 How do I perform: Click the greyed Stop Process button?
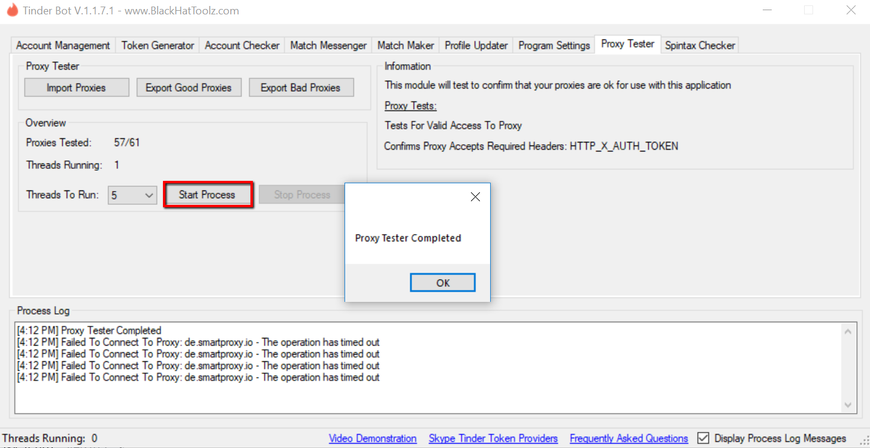click(x=301, y=195)
